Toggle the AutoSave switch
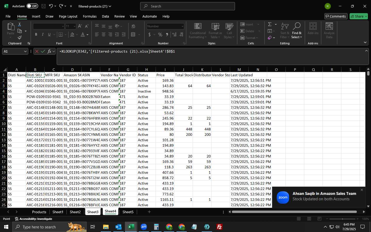The width and height of the screenshot is (371, 232). [32, 6]
